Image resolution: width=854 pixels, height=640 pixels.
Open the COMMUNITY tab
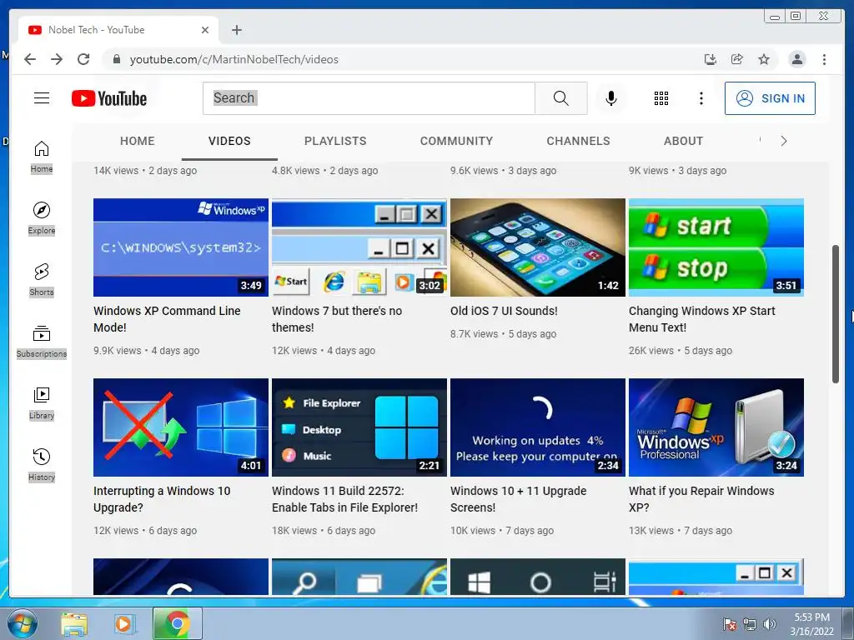click(456, 141)
